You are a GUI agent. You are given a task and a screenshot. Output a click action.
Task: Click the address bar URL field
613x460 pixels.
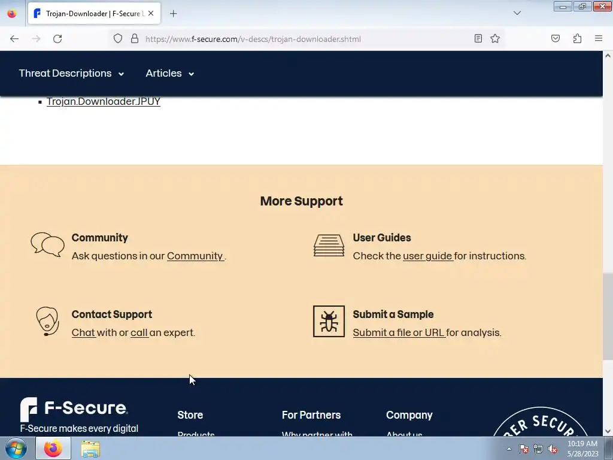pos(307,39)
